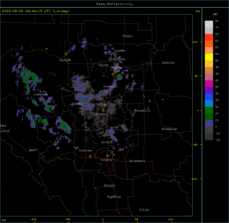Screen dimensions: 229x223
Task: Click the red legend swatch between 65 and 60
Action: tap(209, 37)
